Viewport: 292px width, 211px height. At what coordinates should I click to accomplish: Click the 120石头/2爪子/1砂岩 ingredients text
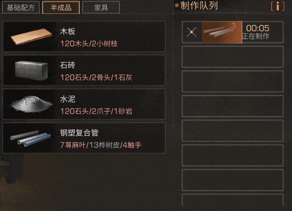96,111
